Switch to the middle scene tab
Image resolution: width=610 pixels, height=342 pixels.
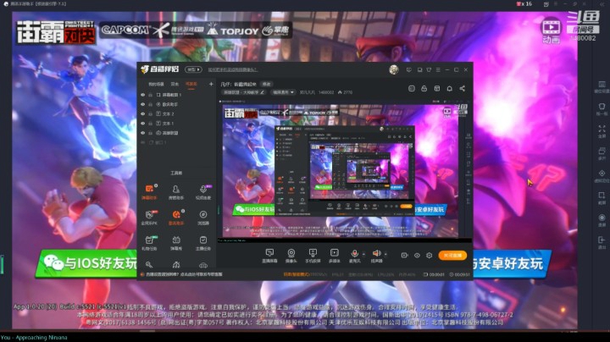[175, 84]
